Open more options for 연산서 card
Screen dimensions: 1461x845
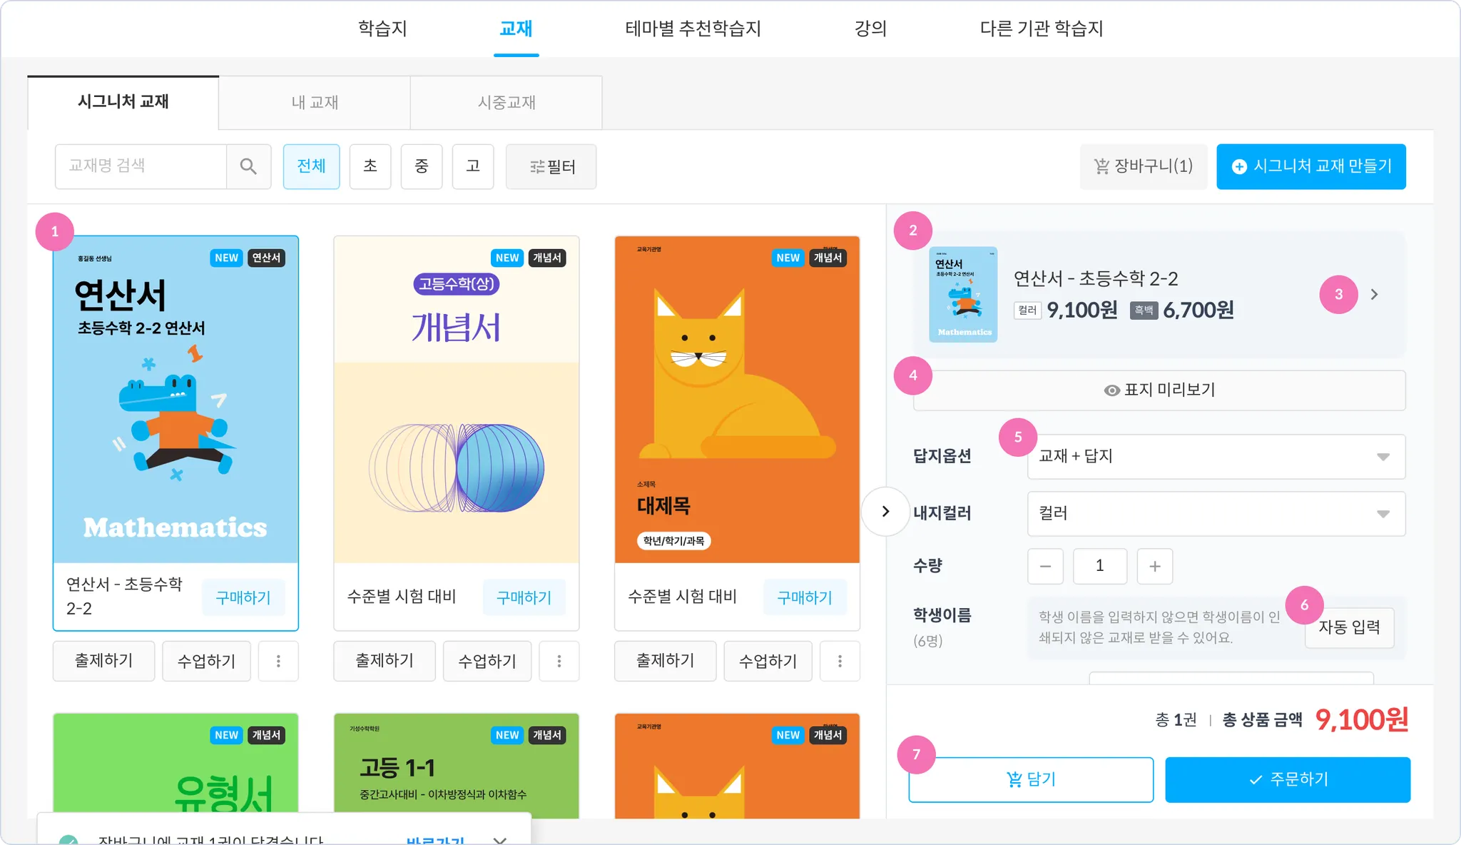(278, 661)
